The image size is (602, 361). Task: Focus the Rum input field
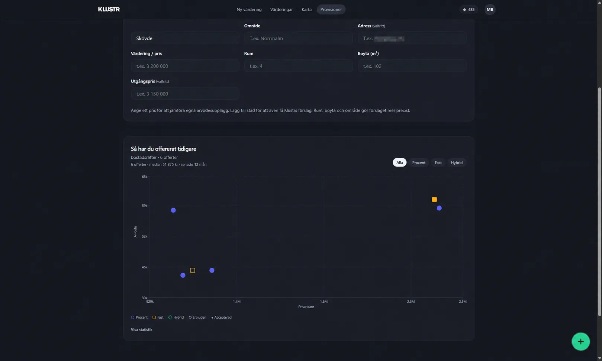tap(298, 66)
